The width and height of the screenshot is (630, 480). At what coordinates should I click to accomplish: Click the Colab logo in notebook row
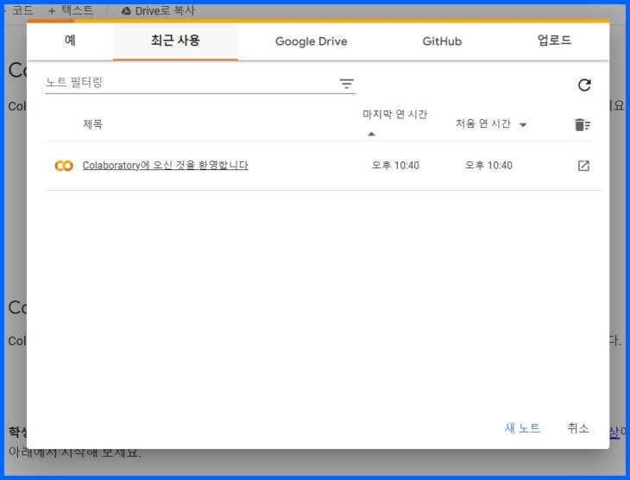coord(64,166)
